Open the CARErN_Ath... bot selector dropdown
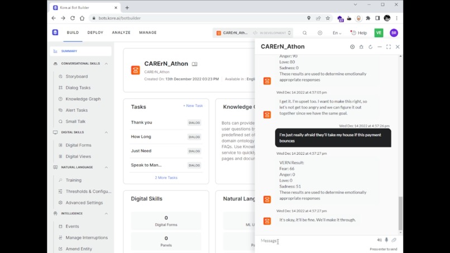The image size is (450, 253). coord(253,33)
